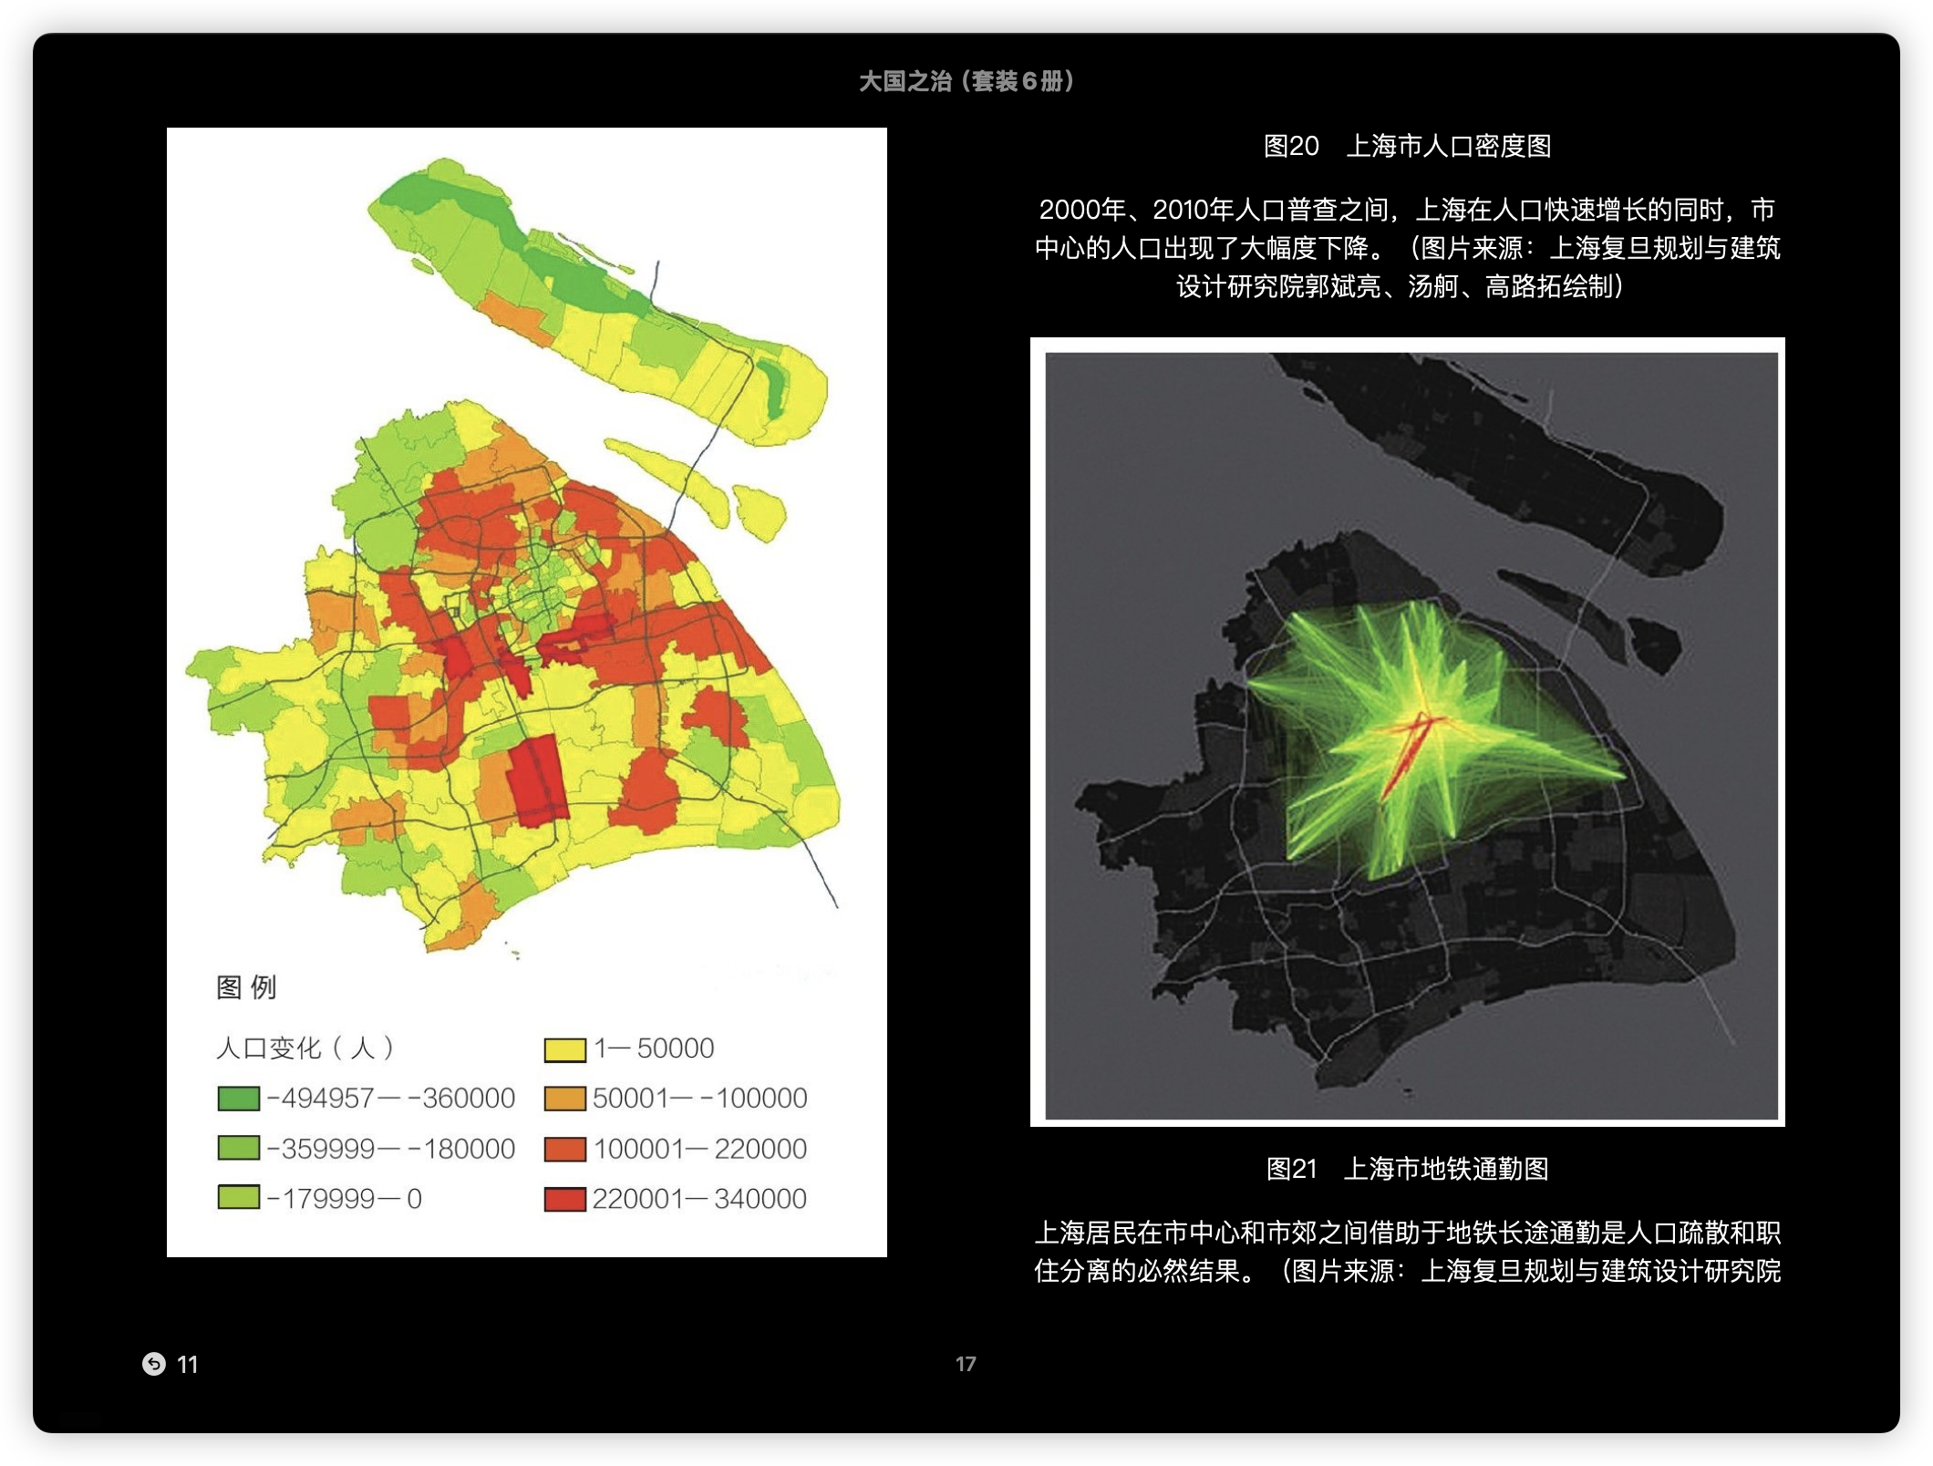Click the caption 图21 上海市地铁通勤图
This screenshot has width=1933, height=1466.
pyautogui.click(x=1408, y=1168)
